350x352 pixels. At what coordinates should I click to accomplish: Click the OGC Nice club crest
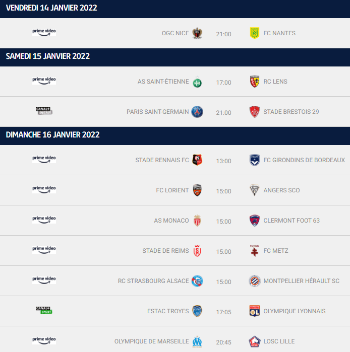[197, 33]
